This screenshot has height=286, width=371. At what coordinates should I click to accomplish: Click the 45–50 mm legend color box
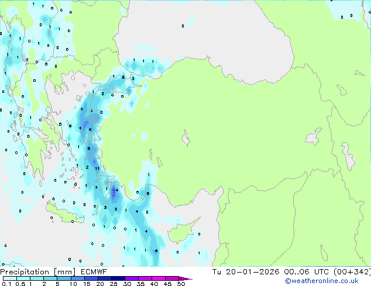coord(172,278)
